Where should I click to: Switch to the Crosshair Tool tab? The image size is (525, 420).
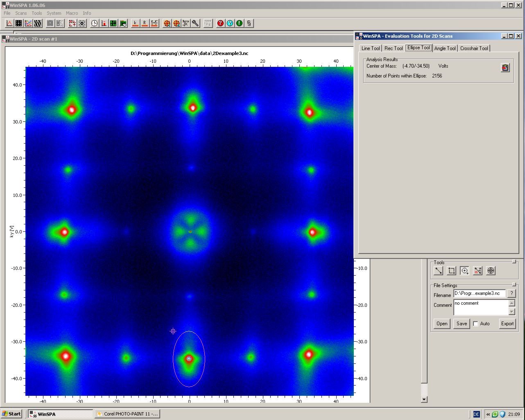tap(474, 48)
